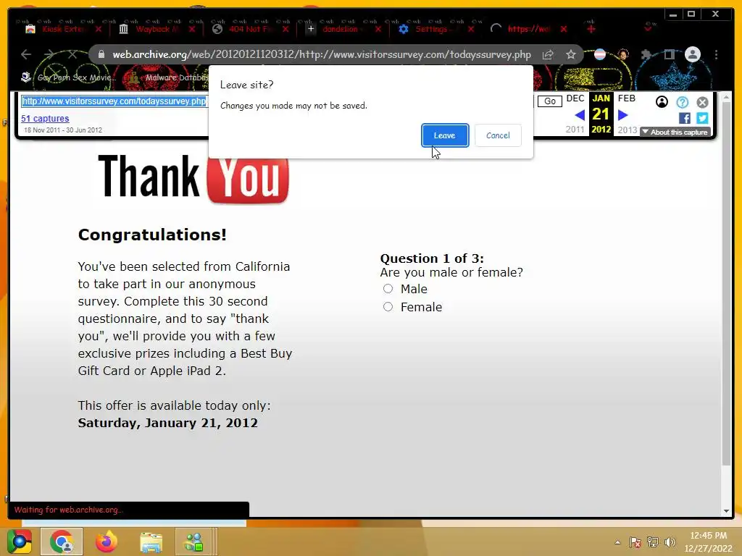This screenshot has height=556, width=742.
Task: Close the 404 Not Found tab
Action: (x=285, y=29)
